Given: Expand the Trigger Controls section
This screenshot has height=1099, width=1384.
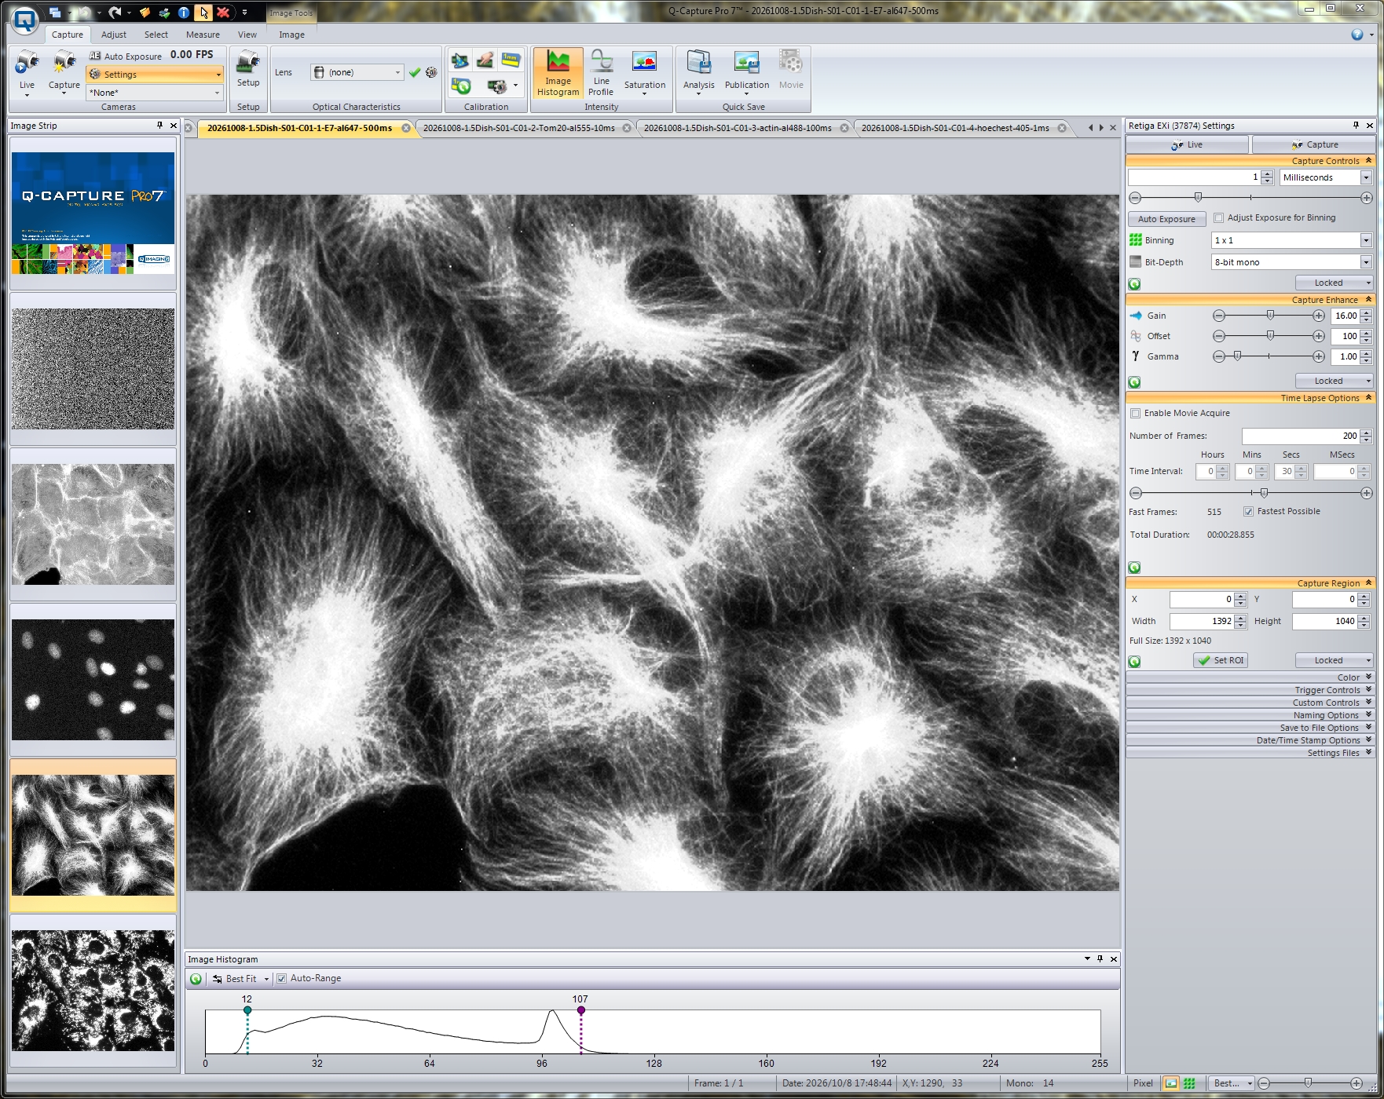Looking at the screenshot, I should pyautogui.click(x=1250, y=690).
